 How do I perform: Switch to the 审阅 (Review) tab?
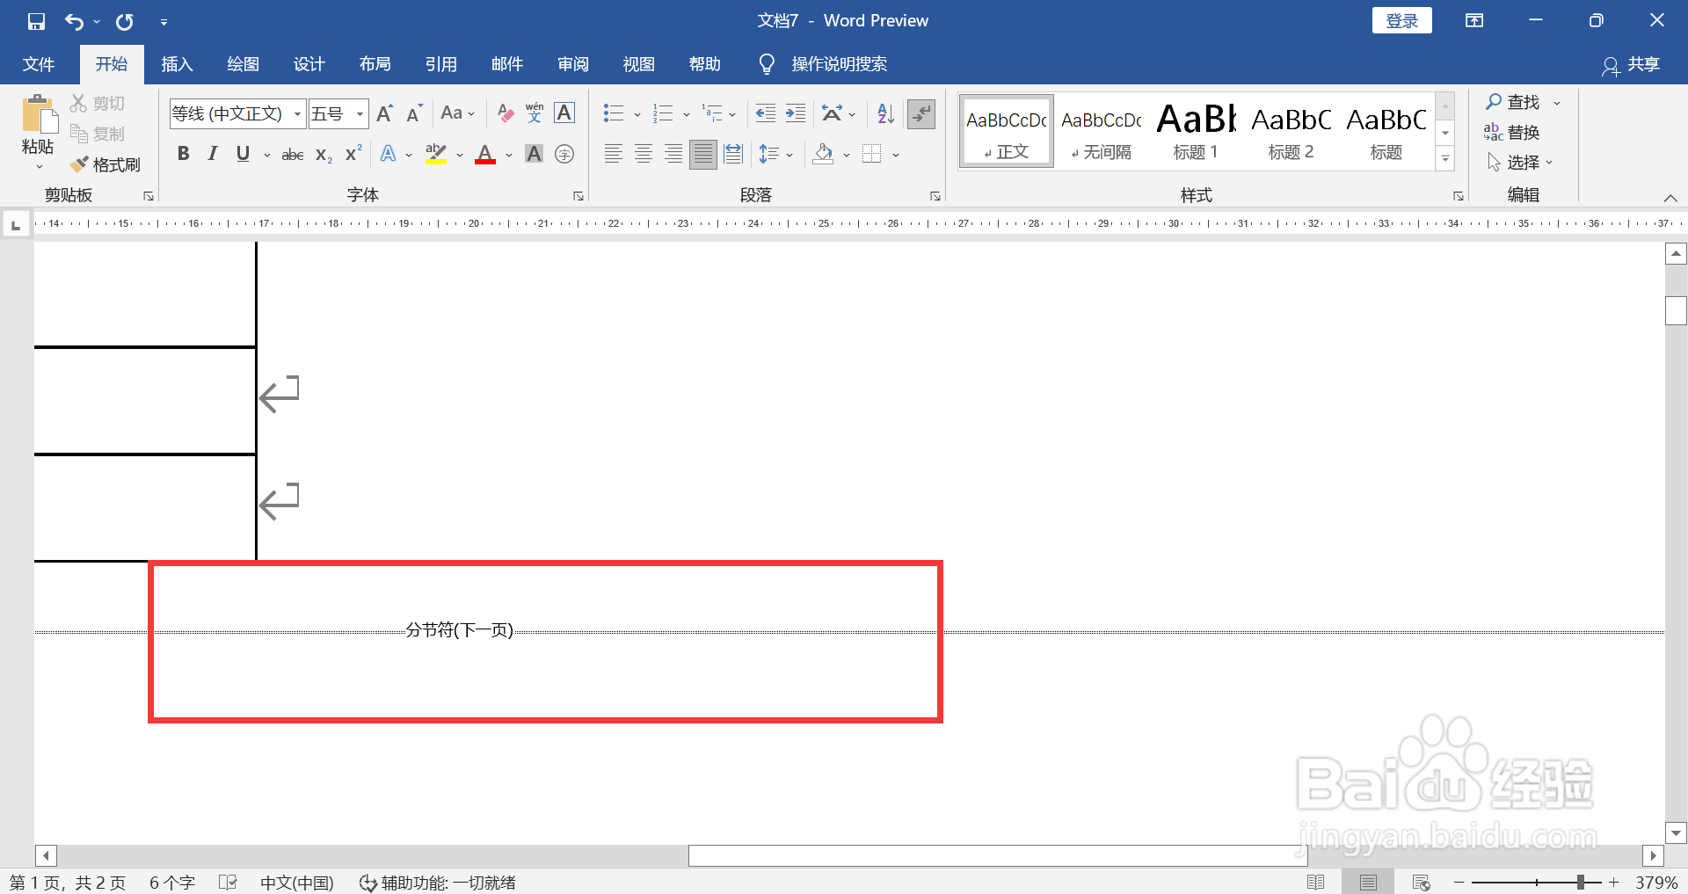[572, 64]
